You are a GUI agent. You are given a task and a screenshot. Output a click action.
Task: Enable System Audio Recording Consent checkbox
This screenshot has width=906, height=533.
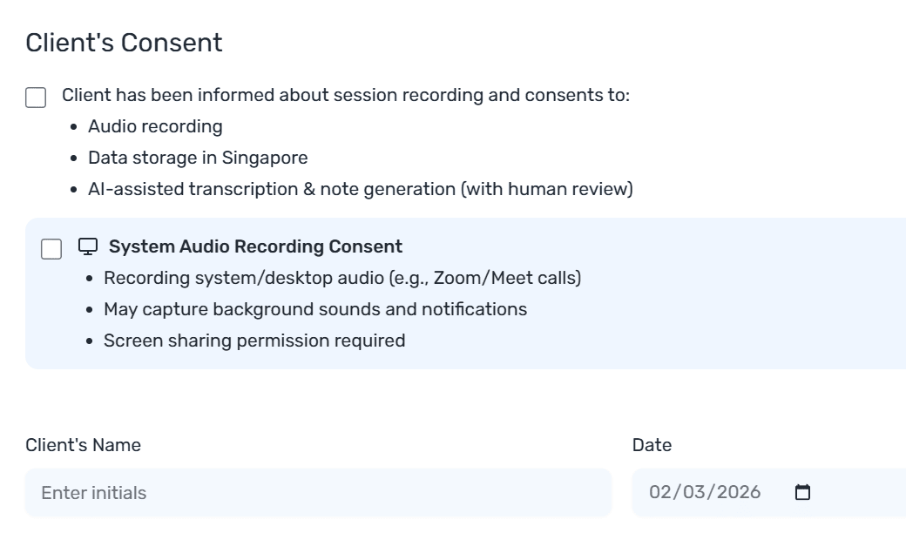(x=51, y=248)
